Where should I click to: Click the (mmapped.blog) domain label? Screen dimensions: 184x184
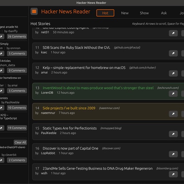(x=111, y=128)
